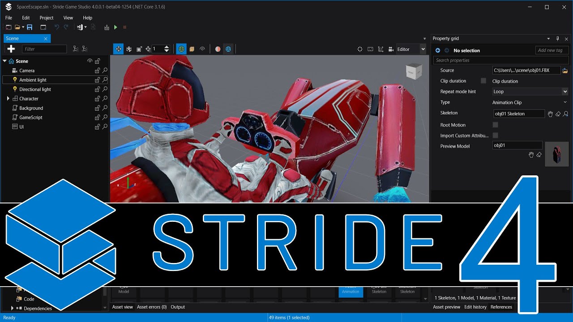This screenshot has height=322, width=573.
Task: Switch to the Edit history tab
Action: 475,307
